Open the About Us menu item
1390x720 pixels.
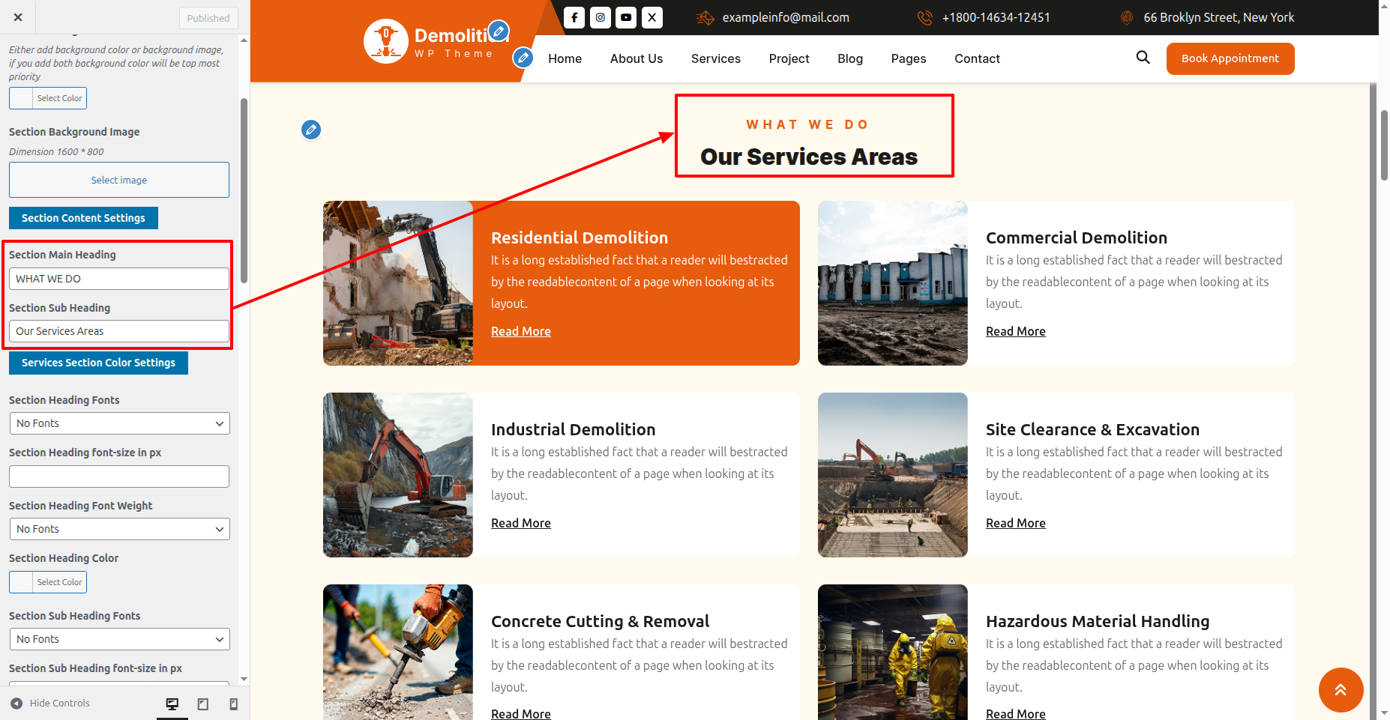636,58
